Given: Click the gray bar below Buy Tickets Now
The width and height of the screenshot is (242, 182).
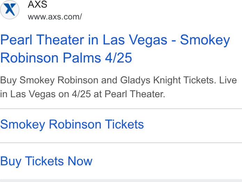Looking at the screenshot, I should (121, 181).
